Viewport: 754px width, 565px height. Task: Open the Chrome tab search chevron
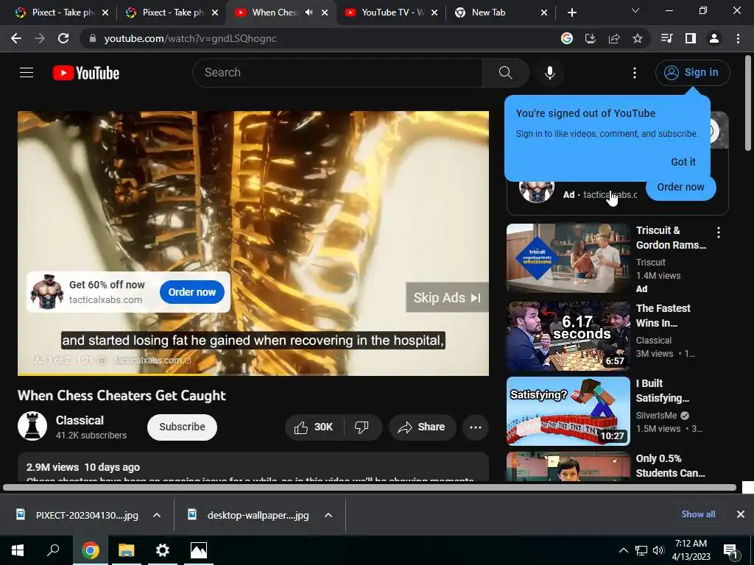coord(635,10)
